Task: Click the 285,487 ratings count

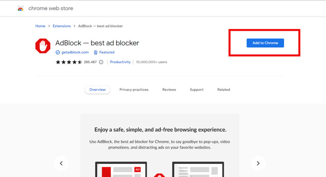Action: tap(90, 62)
